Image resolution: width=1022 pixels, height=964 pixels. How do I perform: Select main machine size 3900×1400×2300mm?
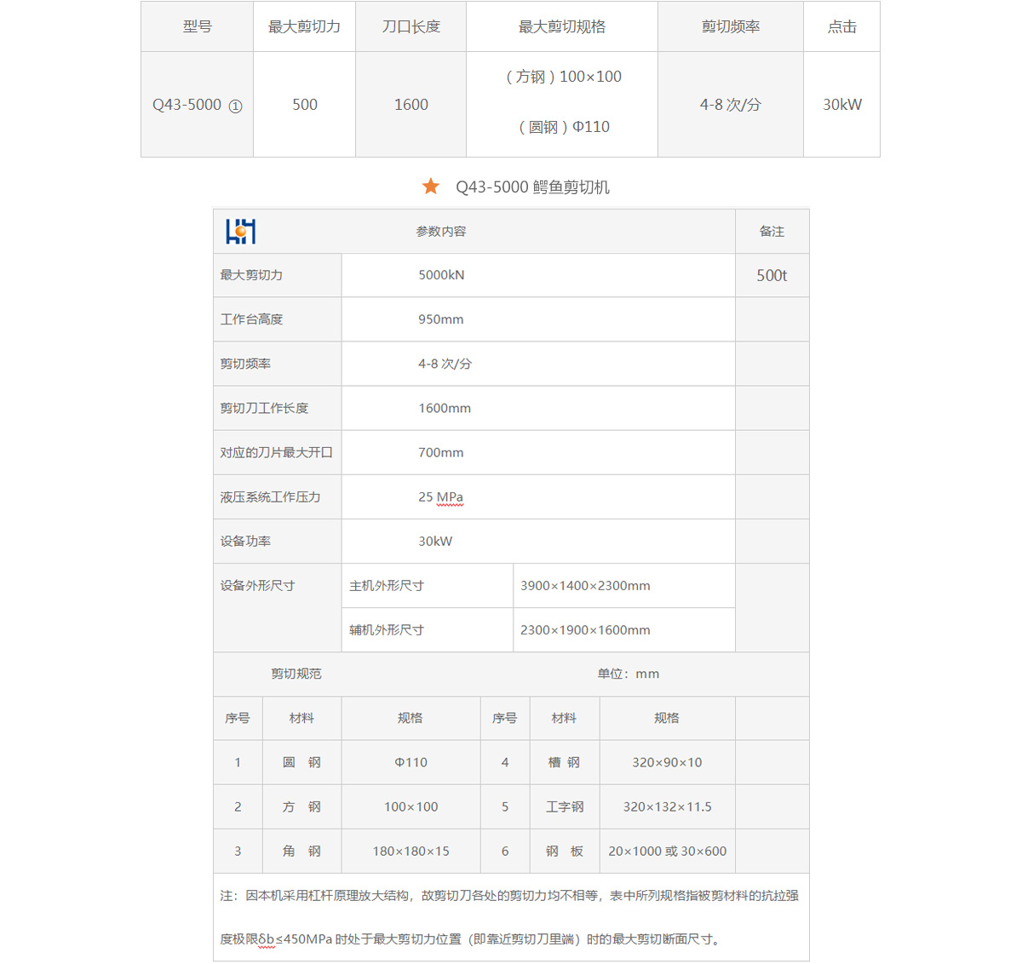(585, 586)
